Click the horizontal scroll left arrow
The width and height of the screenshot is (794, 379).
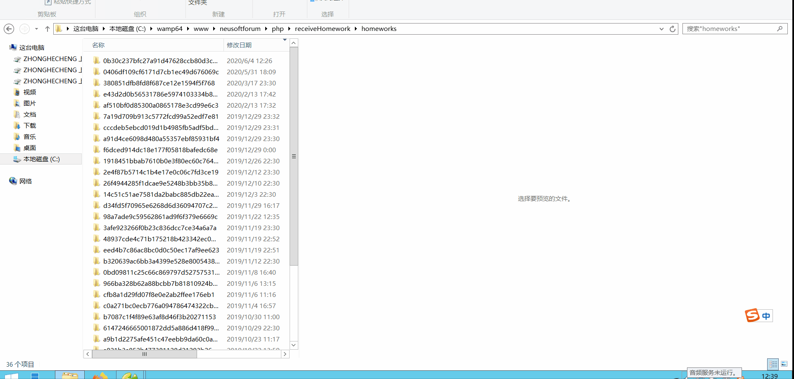point(88,354)
